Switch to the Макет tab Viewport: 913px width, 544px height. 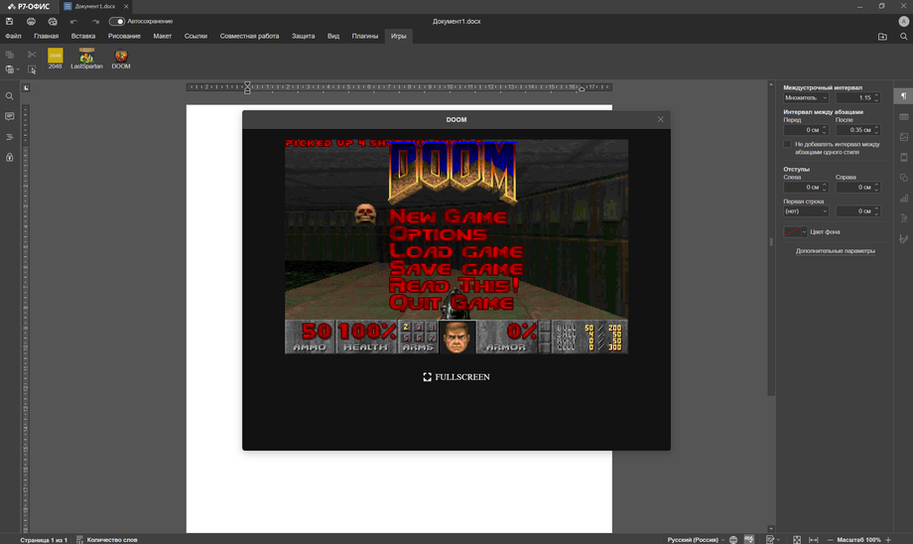(x=163, y=36)
